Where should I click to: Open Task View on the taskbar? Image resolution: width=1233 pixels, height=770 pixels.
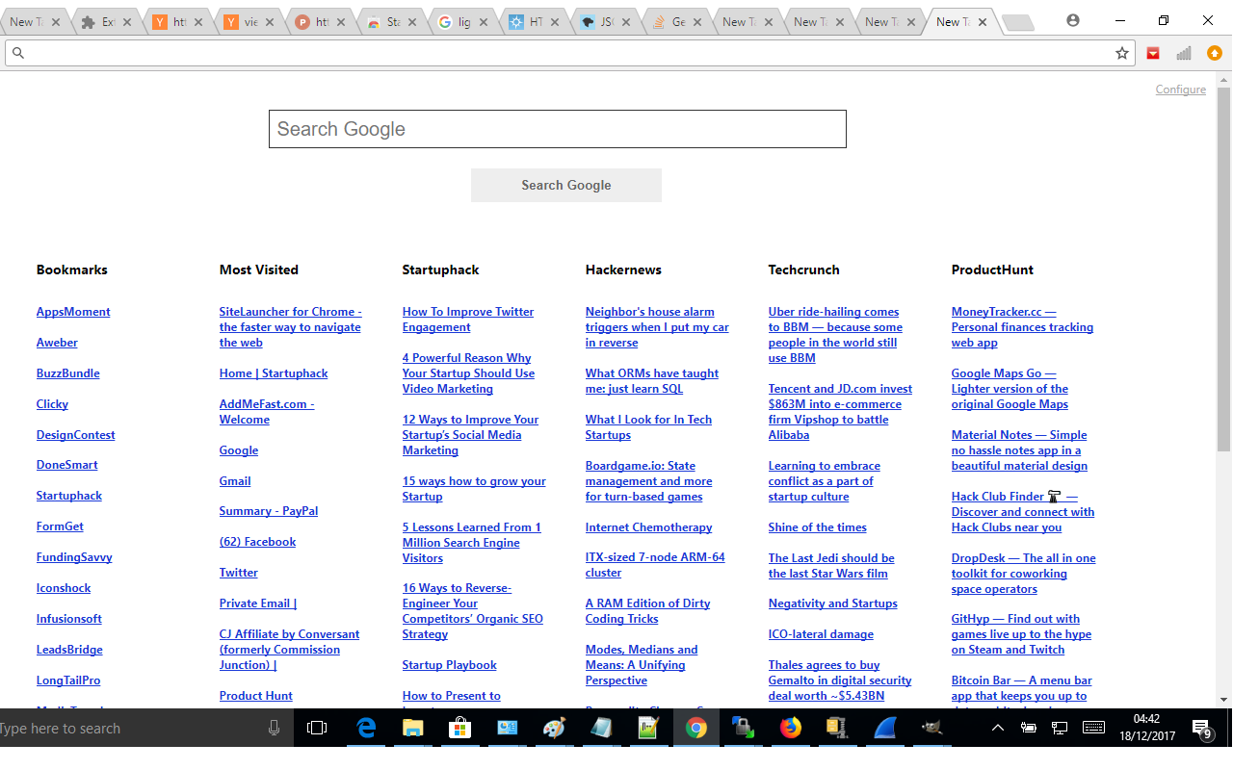(317, 728)
